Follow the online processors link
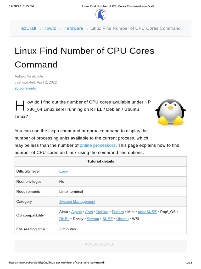 point(97,145)
